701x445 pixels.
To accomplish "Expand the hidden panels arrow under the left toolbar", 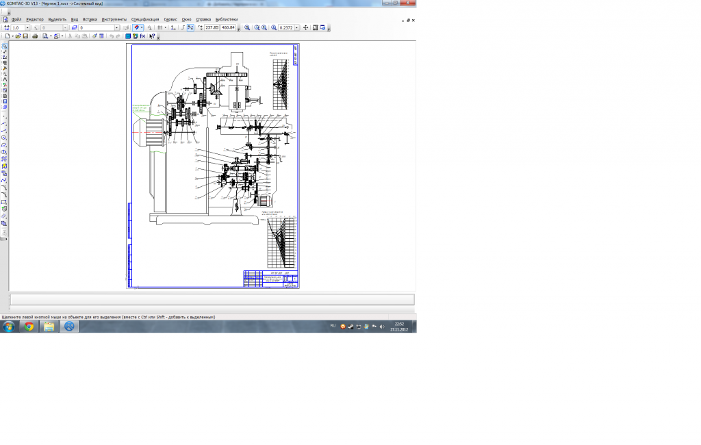I will click(x=5, y=239).
